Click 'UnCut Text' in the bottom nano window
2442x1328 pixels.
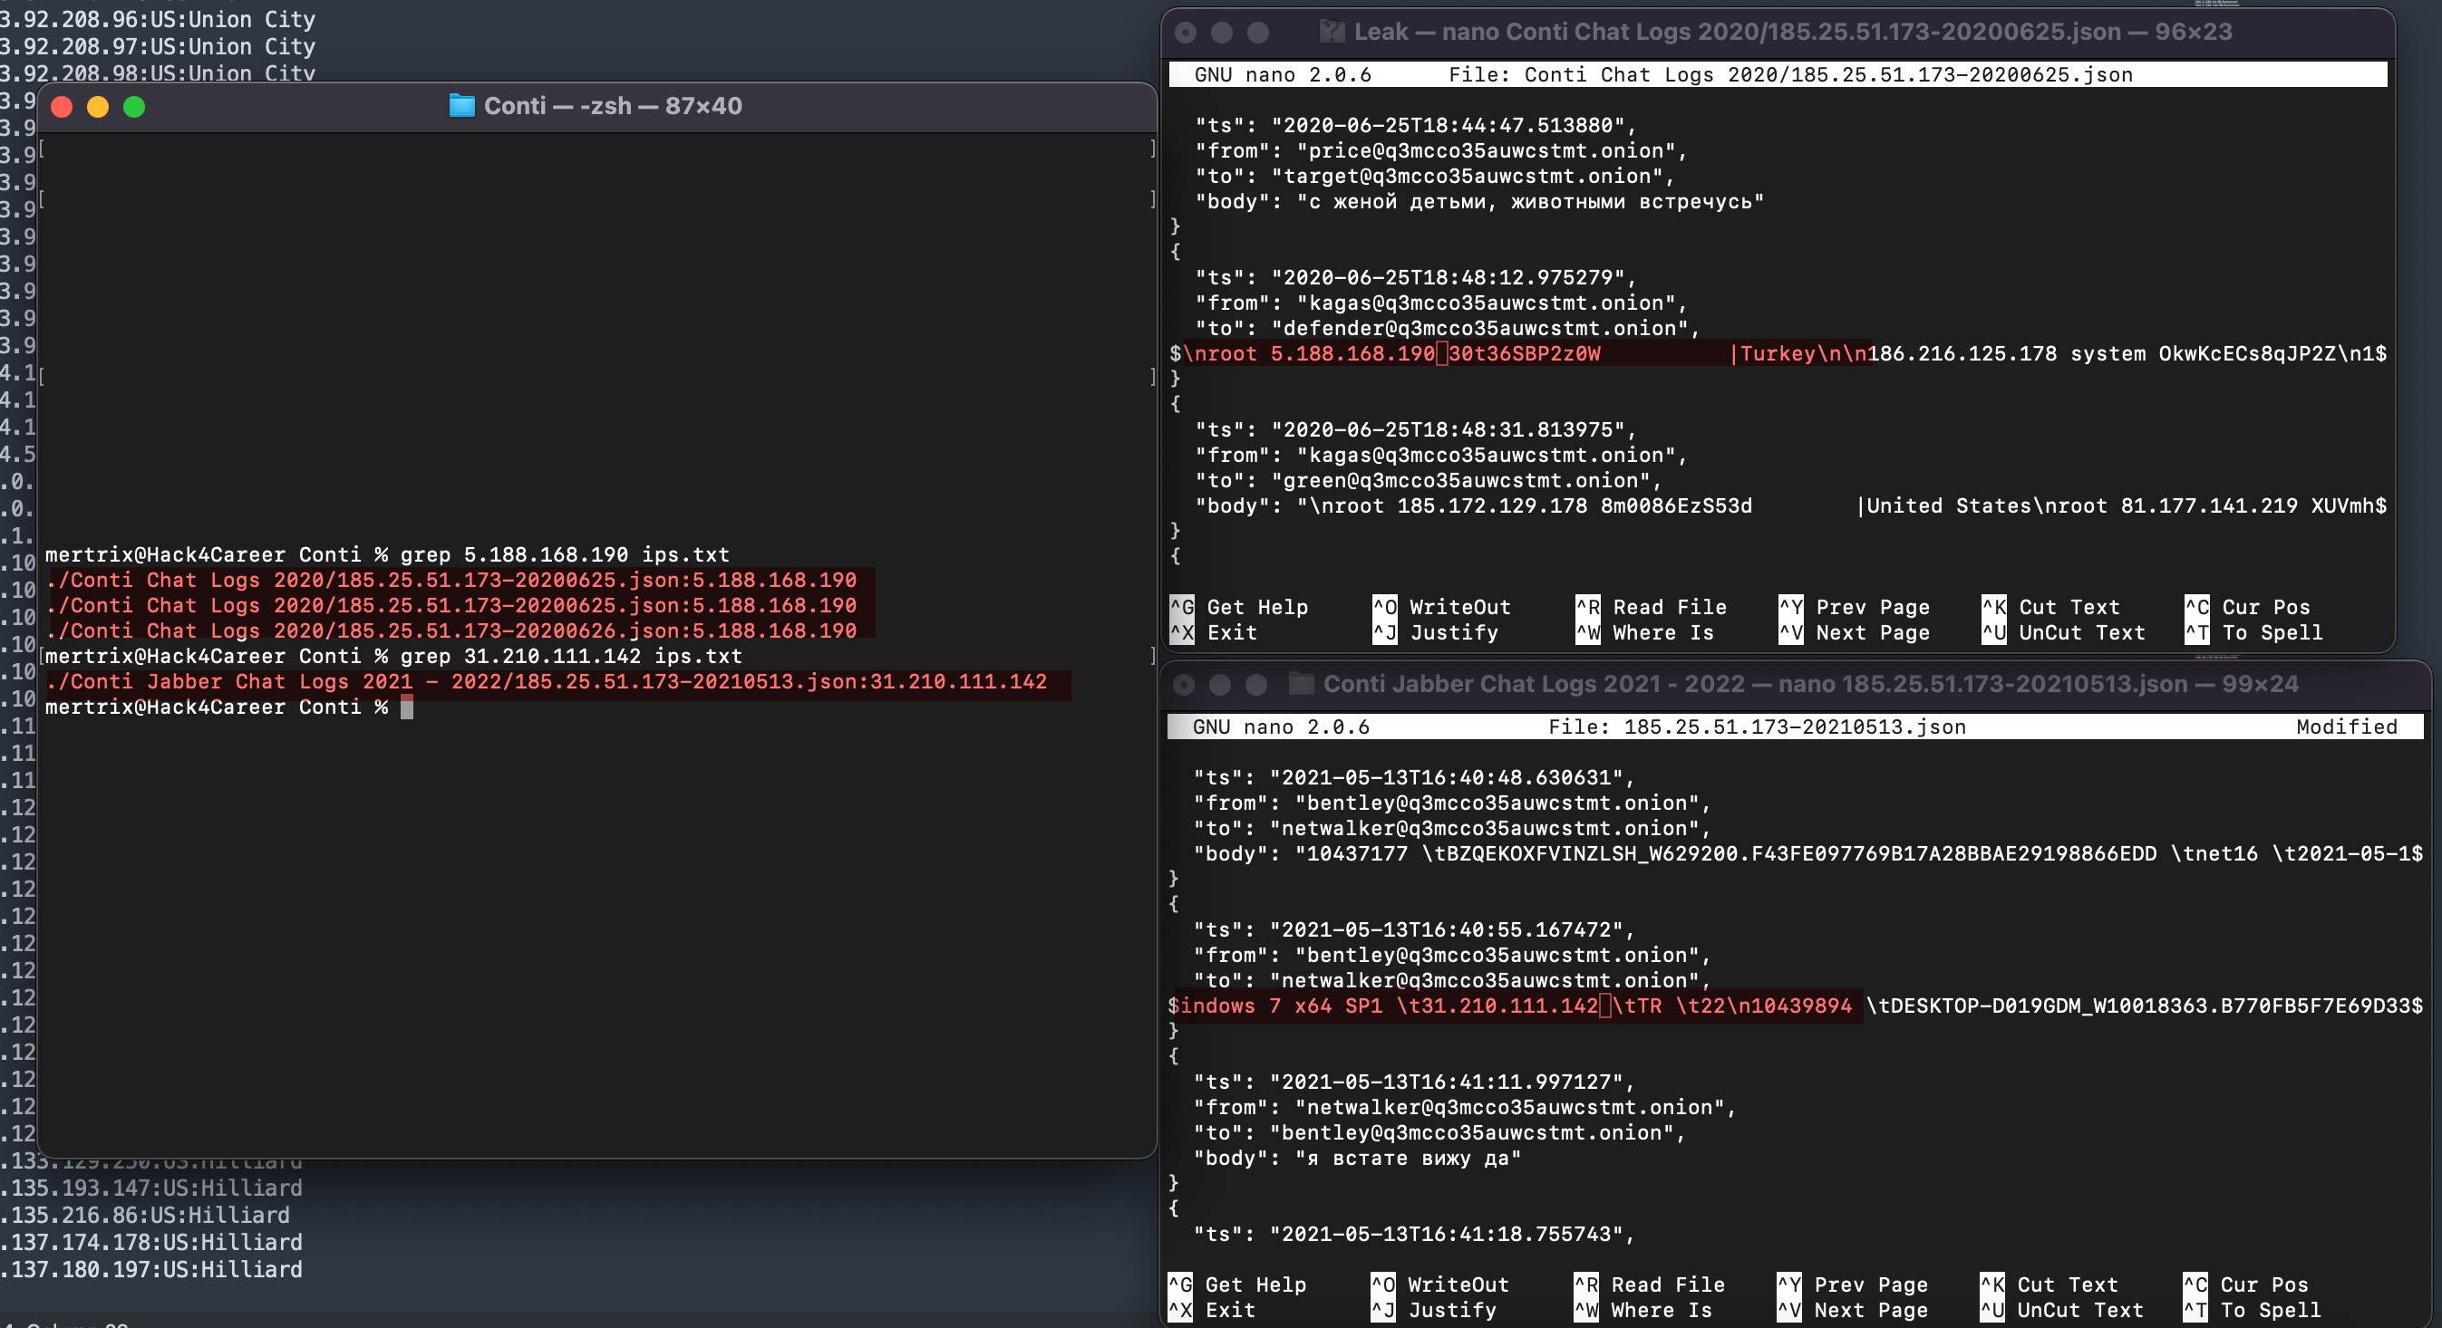[x=2080, y=1310]
